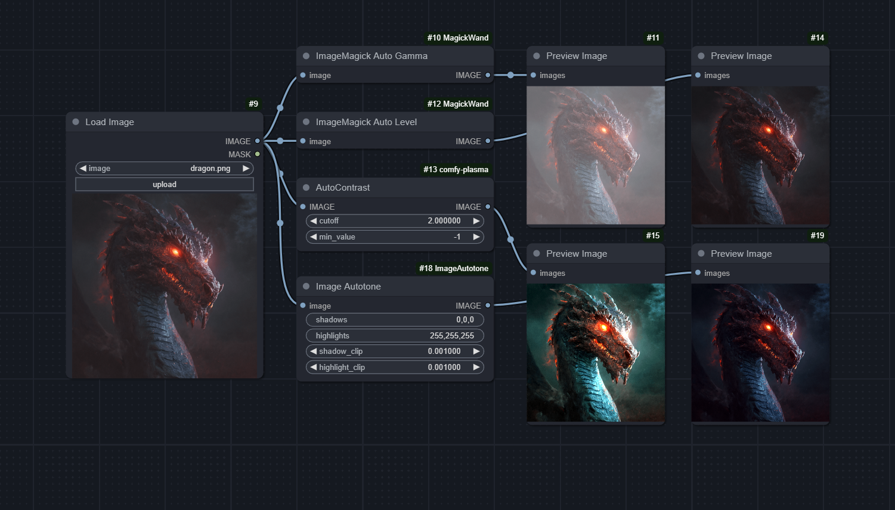Click link midpoint dot between AutoContrast and Preview #15
The image size is (895, 510).
pos(510,240)
